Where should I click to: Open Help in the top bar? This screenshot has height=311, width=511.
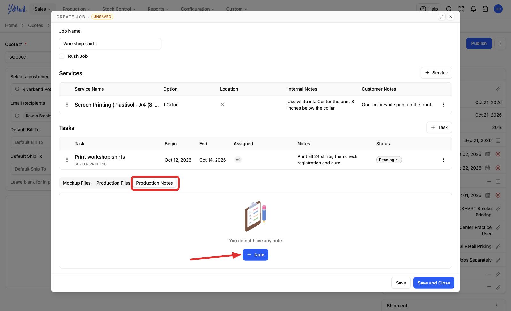429,9
